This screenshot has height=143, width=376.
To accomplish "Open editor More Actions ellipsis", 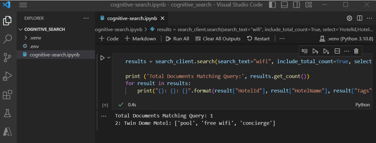I will click(x=369, y=18).
